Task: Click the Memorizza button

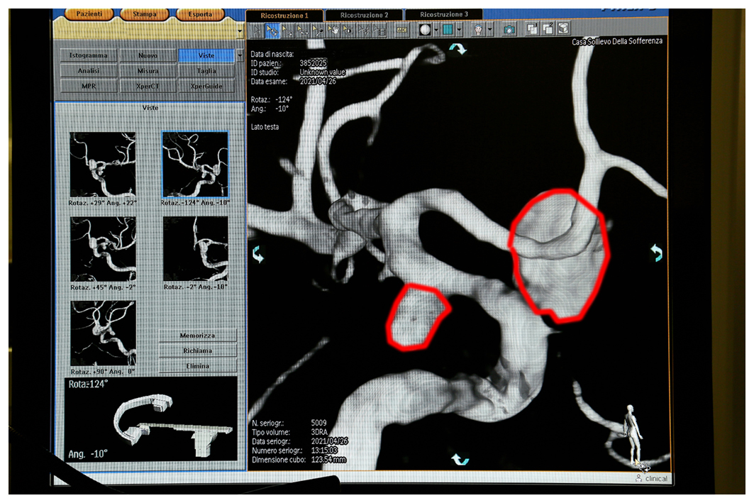Action: (198, 335)
